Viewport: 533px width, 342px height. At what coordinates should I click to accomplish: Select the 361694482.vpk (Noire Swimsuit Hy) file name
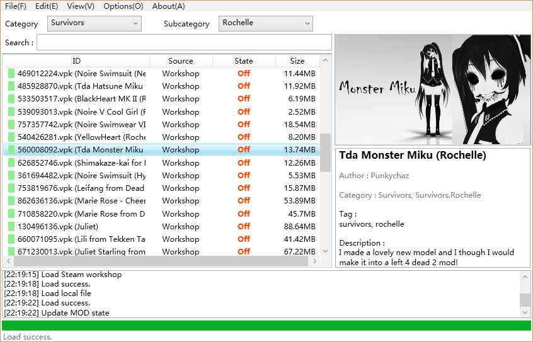tap(81, 176)
